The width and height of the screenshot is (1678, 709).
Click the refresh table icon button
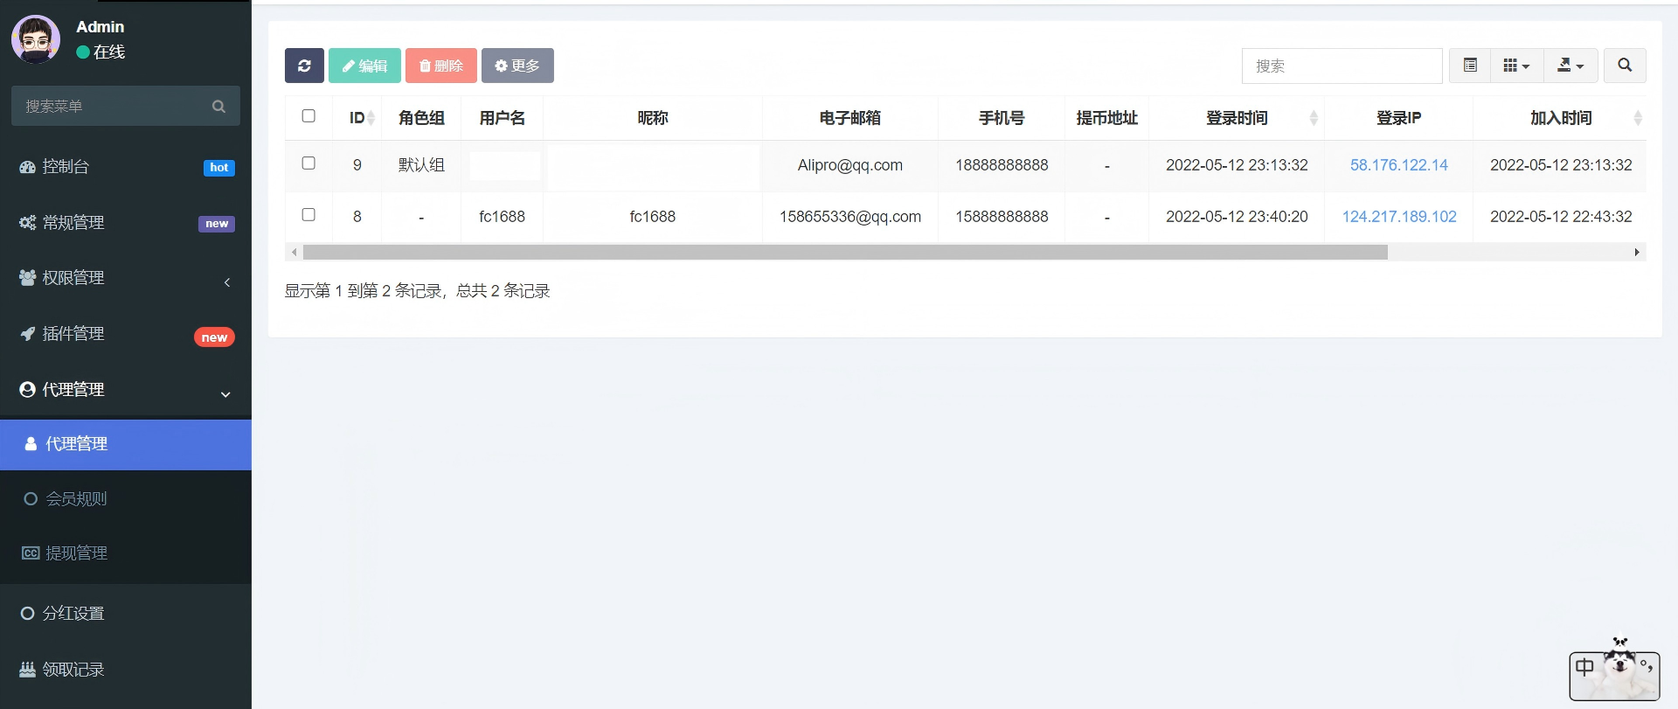(304, 66)
